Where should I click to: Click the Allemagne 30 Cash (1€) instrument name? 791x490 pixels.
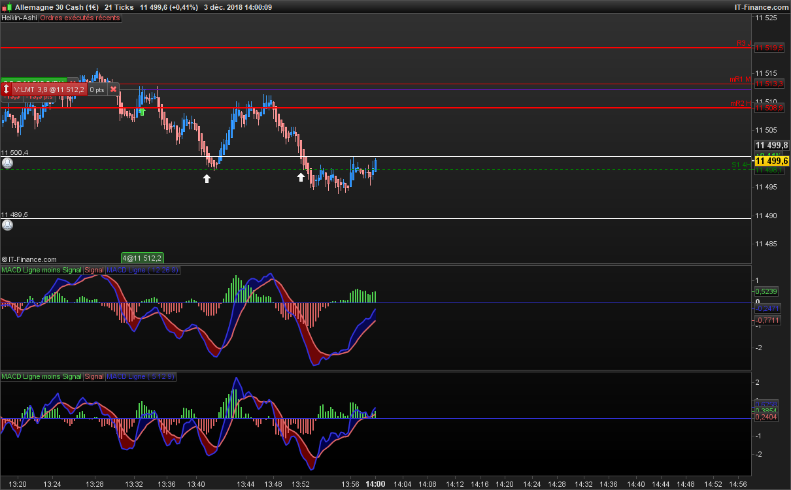point(57,7)
